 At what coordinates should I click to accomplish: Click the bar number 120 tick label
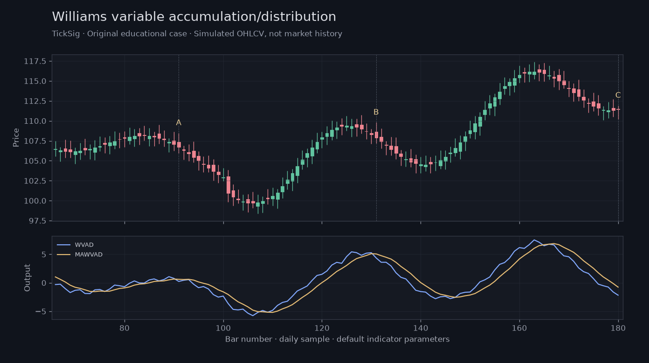pyautogui.click(x=322, y=327)
